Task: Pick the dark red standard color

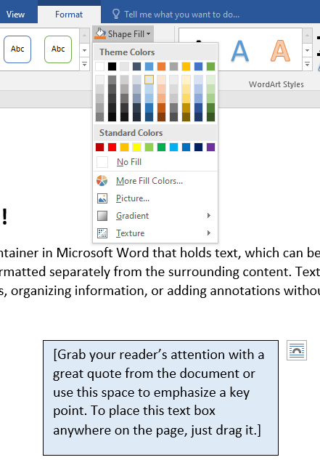Action: (99, 147)
